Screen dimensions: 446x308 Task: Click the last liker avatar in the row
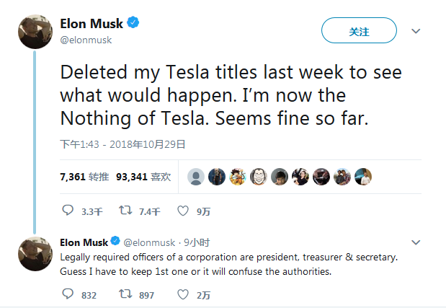tap(363, 177)
